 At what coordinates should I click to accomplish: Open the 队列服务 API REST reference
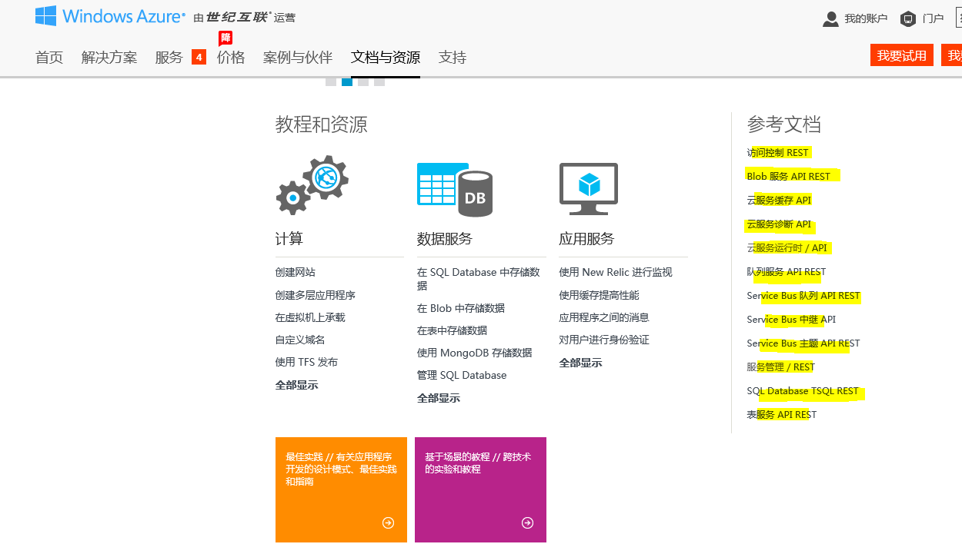(x=787, y=271)
